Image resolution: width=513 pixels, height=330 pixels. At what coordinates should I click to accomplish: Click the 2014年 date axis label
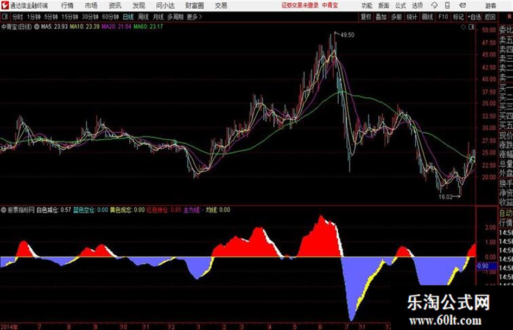pyautogui.click(x=9, y=327)
